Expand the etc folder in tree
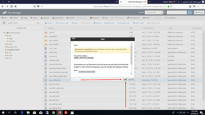 6,36
